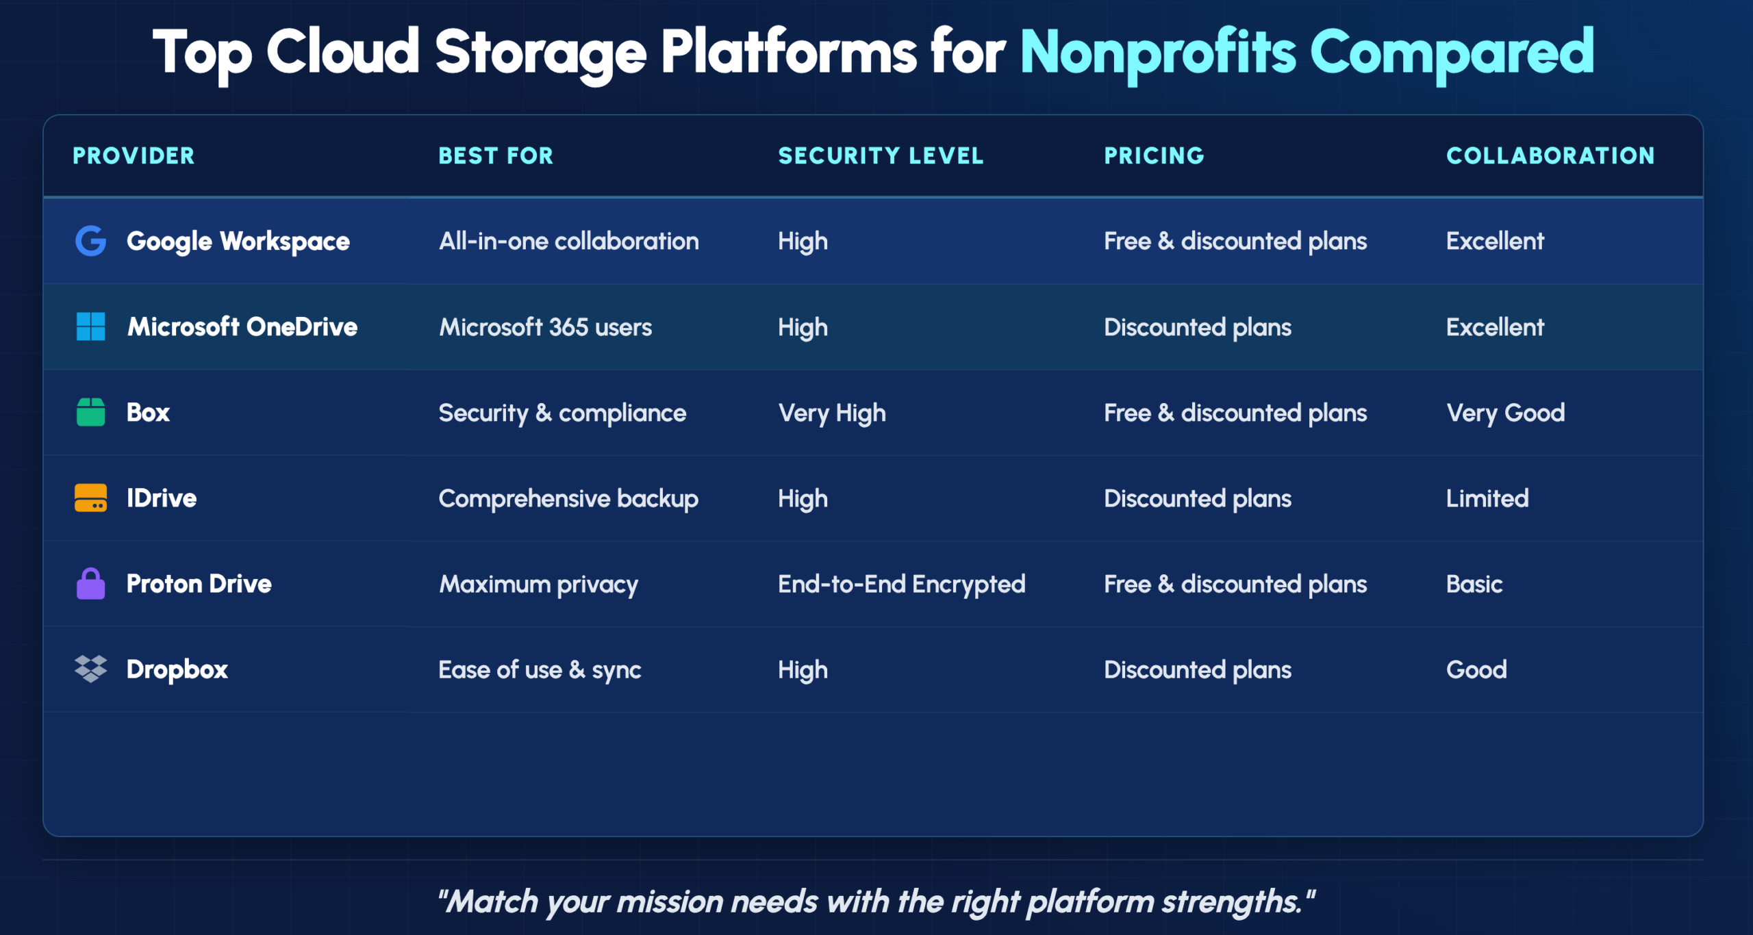Click the Microsoft OneDrive windows logo icon
This screenshot has width=1753, height=935.
(x=90, y=326)
